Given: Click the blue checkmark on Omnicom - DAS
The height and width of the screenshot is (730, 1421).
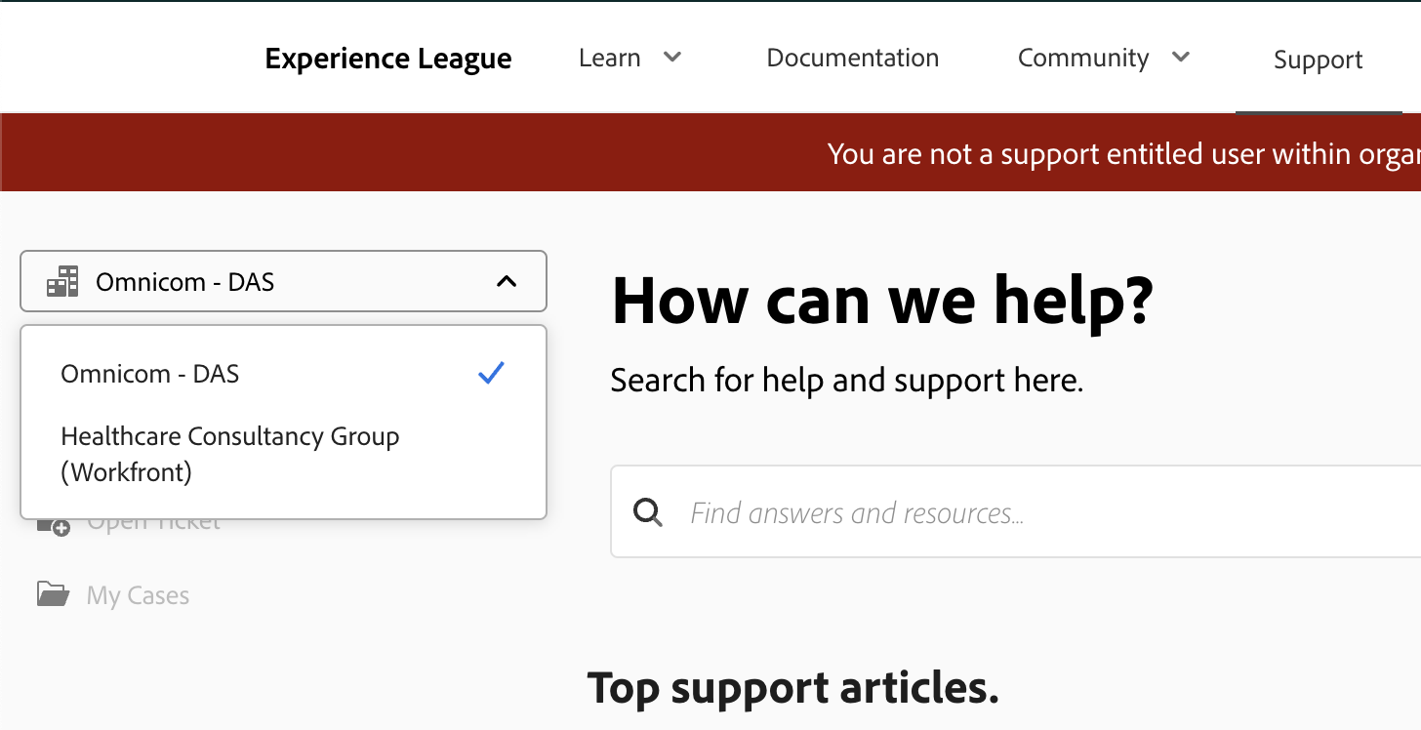Looking at the screenshot, I should 491,373.
